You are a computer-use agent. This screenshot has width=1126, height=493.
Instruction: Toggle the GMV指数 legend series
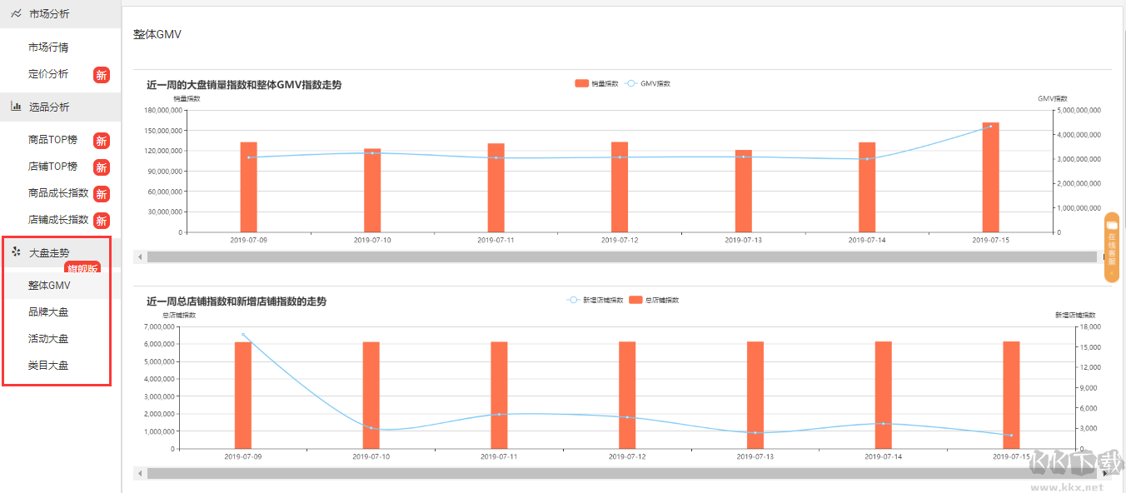pyautogui.click(x=647, y=83)
